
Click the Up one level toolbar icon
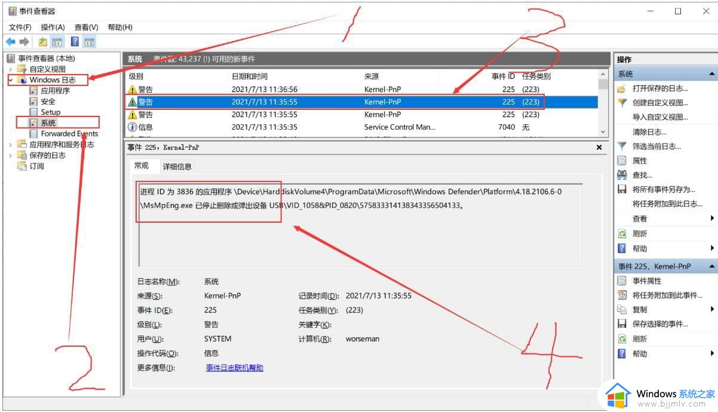(42, 42)
